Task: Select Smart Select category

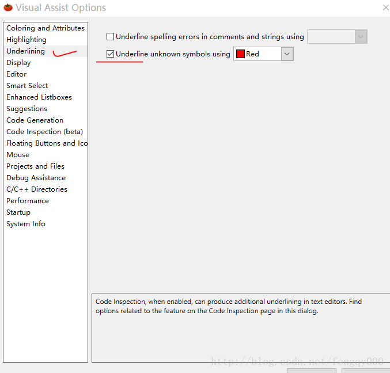Action: (46, 86)
